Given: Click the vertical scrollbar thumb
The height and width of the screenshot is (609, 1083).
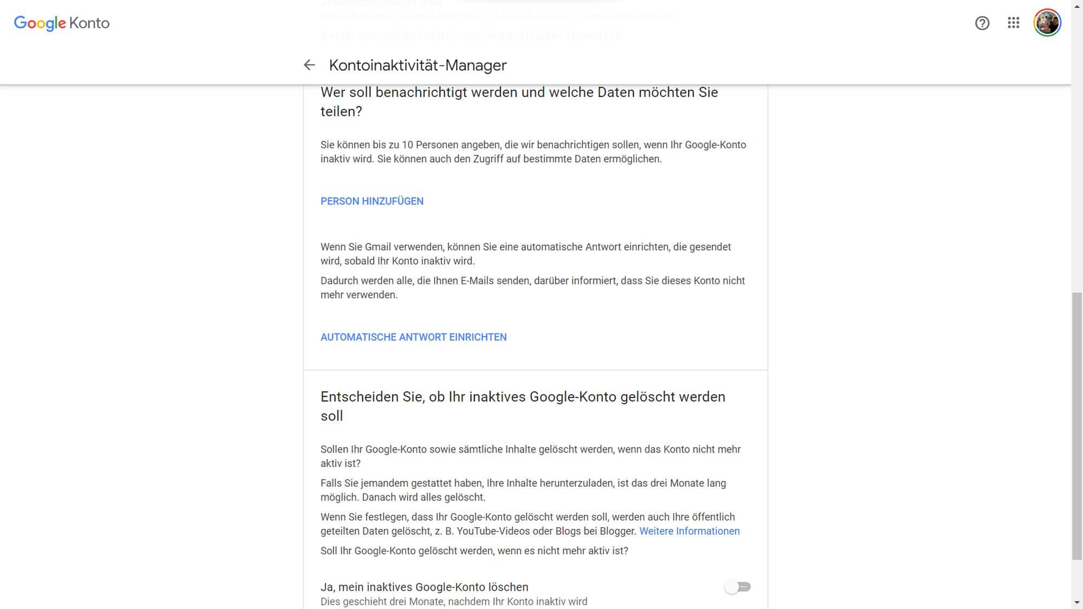Looking at the screenshot, I should pyautogui.click(x=1077, y=425).
